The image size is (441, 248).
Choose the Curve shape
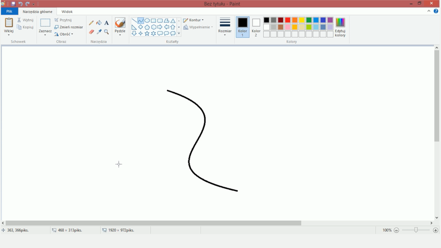141,21
